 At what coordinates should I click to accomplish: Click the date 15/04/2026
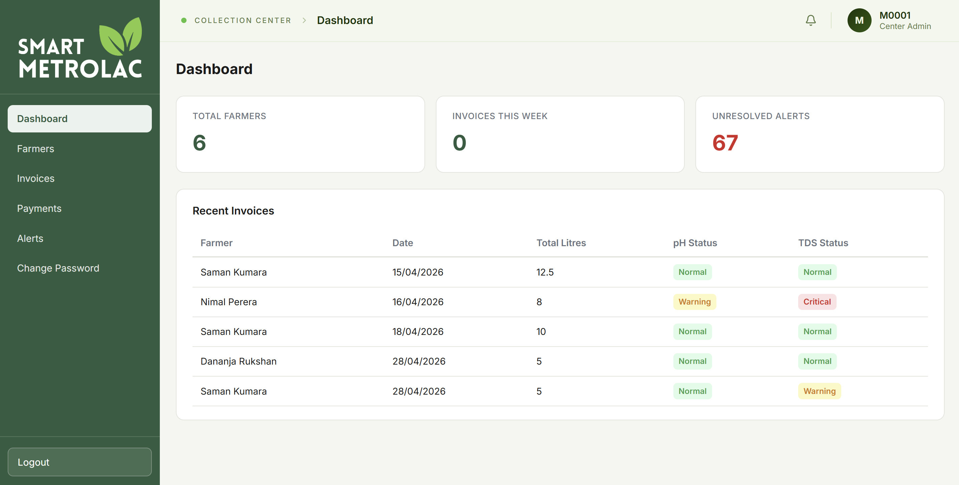(x=417, y=272)
